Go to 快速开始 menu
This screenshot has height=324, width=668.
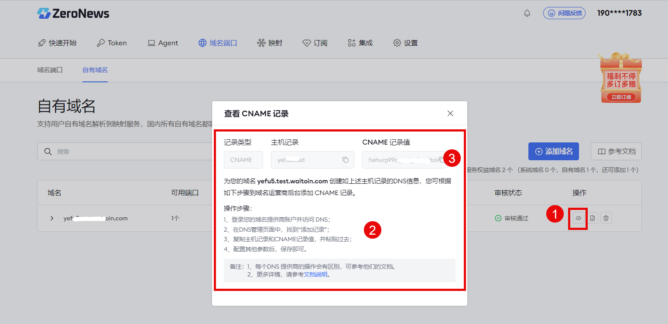(57, 43)
